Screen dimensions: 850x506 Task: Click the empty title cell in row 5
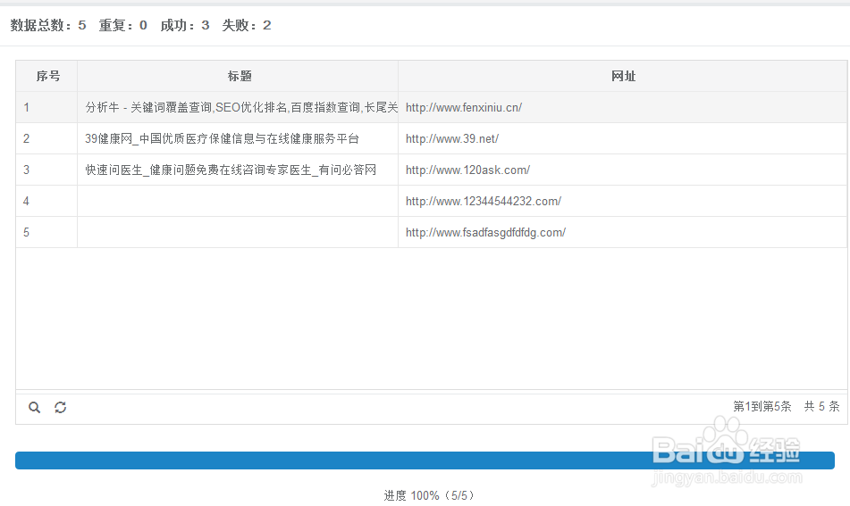pos(238,233)
